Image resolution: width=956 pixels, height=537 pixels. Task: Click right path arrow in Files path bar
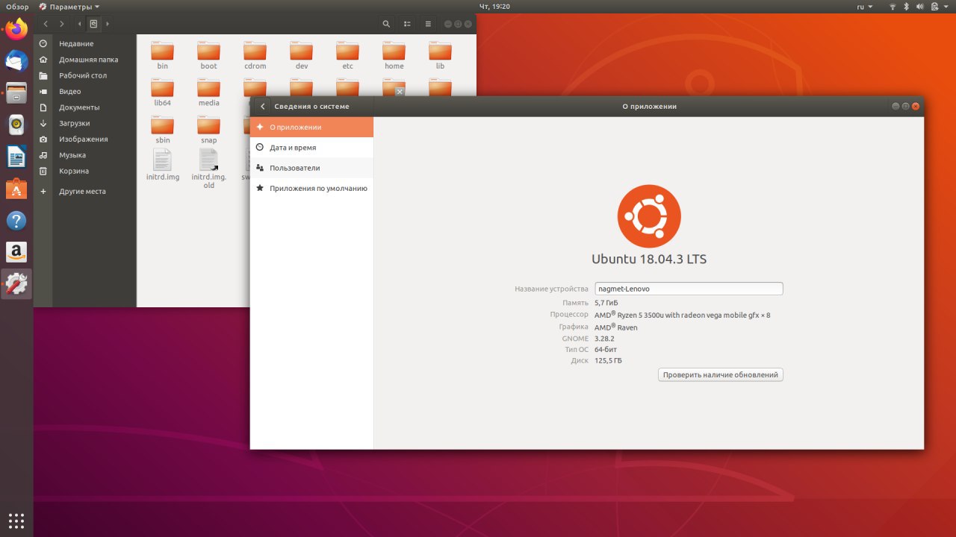point(108,24)
